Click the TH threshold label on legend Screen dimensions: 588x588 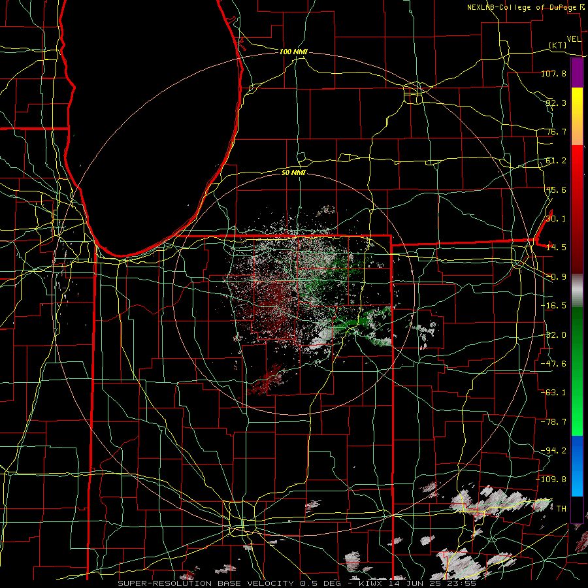pyautogui.click(x=561, y=508)
